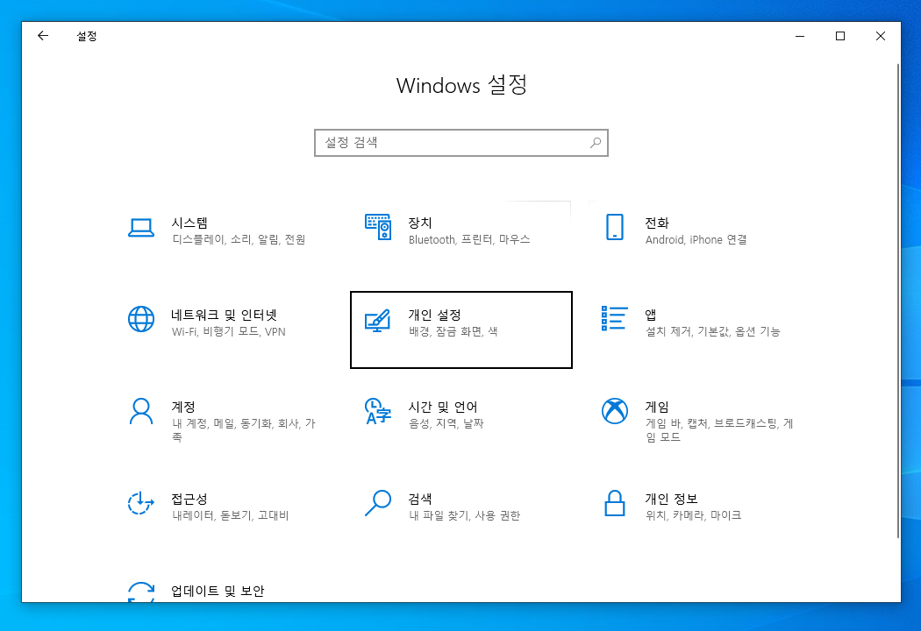Click '디스플레이, 소리, 알림, 전원' description
Viewport: 921px width, 631px height.
[x=239, y=239]
